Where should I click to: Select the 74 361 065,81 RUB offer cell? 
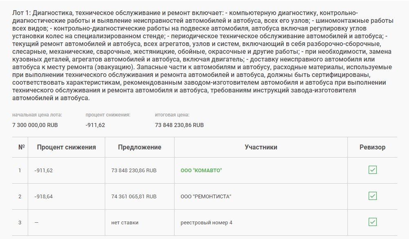click(x=134, y=196)
